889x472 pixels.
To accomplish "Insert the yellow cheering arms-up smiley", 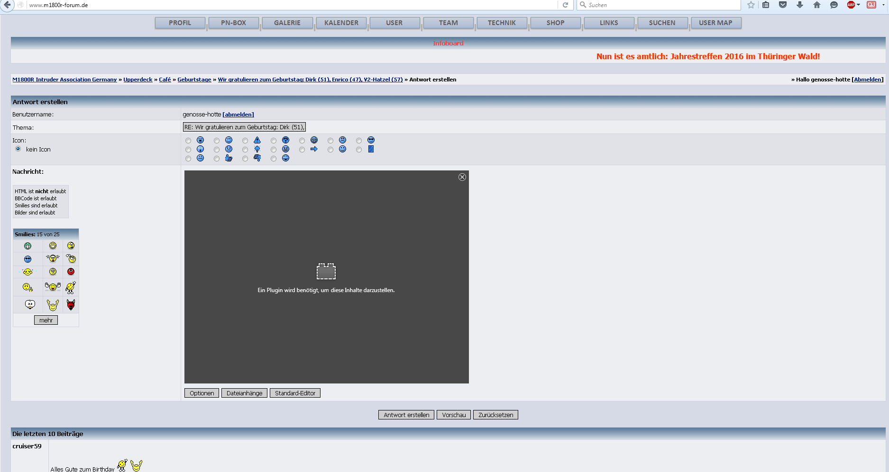I will pyautogui.click(x=53, y=305).
